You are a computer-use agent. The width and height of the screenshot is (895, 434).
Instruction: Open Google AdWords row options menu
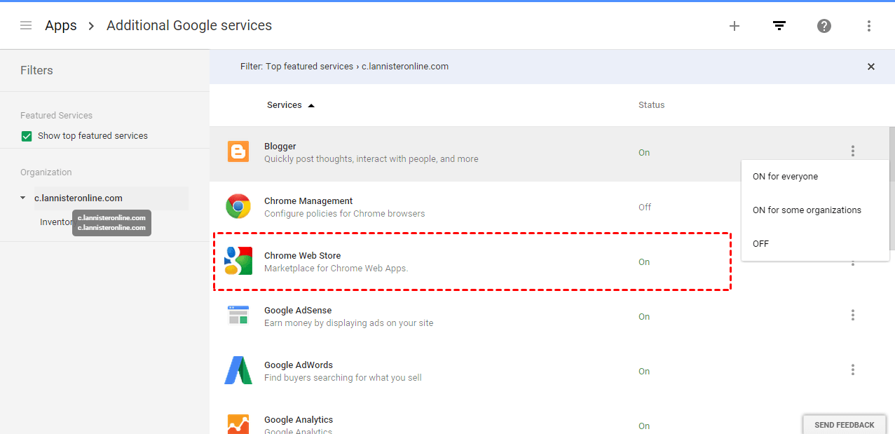pos(853,369)
